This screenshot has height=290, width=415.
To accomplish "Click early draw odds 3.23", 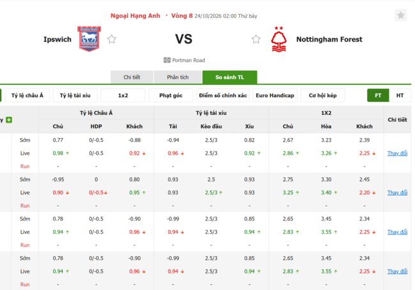I will (x=326, y=140).
